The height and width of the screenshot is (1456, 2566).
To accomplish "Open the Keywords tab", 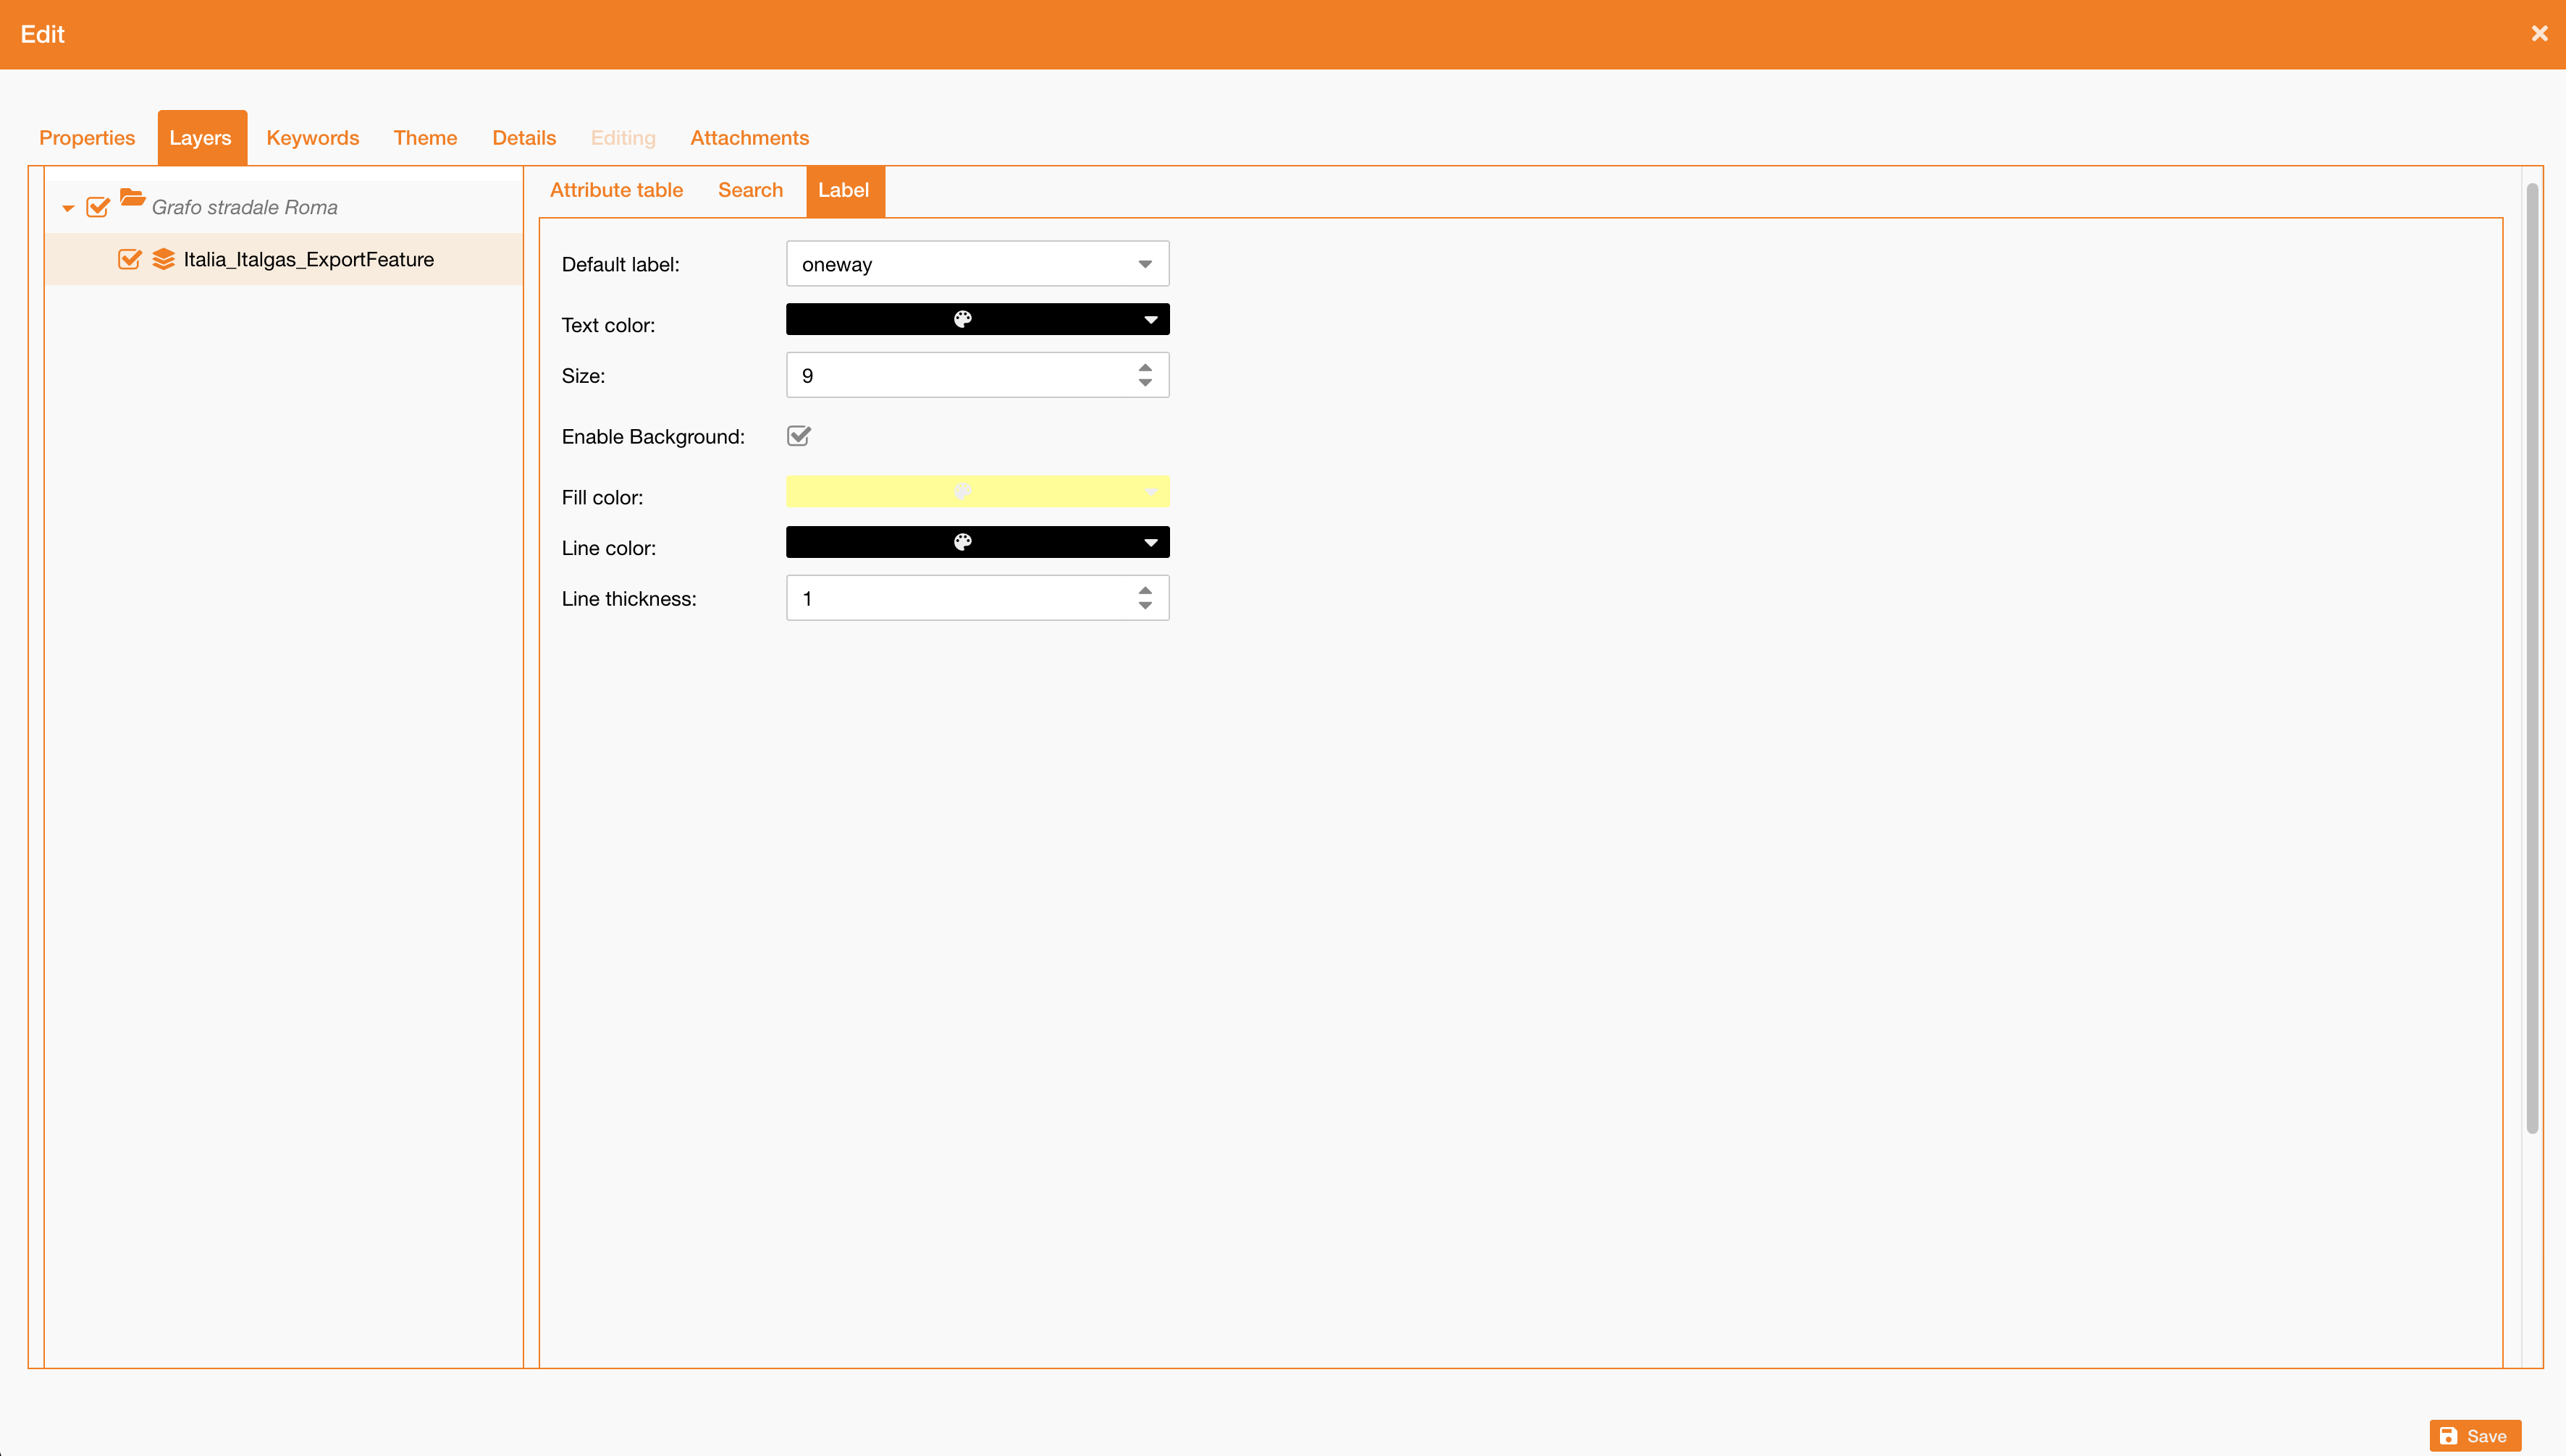I will point(312,138).
